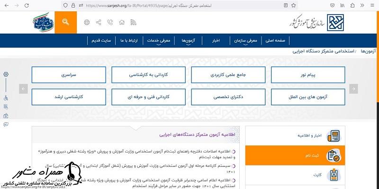
Task: Click the carousel right arrow
Action: point(353,89)
